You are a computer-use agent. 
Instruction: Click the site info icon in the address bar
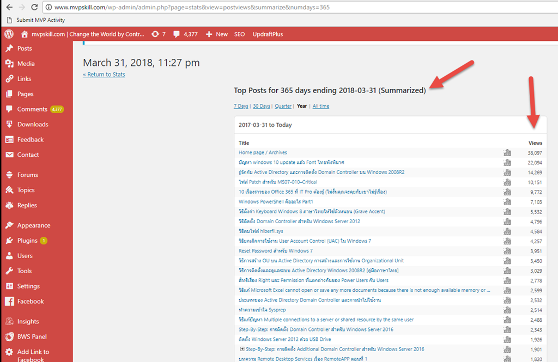pyautogui.click(x=48, y=7)
